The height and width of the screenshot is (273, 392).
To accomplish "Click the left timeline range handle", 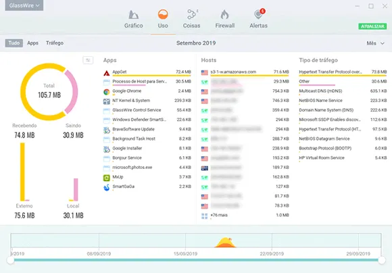I will [x=11, y=260].
